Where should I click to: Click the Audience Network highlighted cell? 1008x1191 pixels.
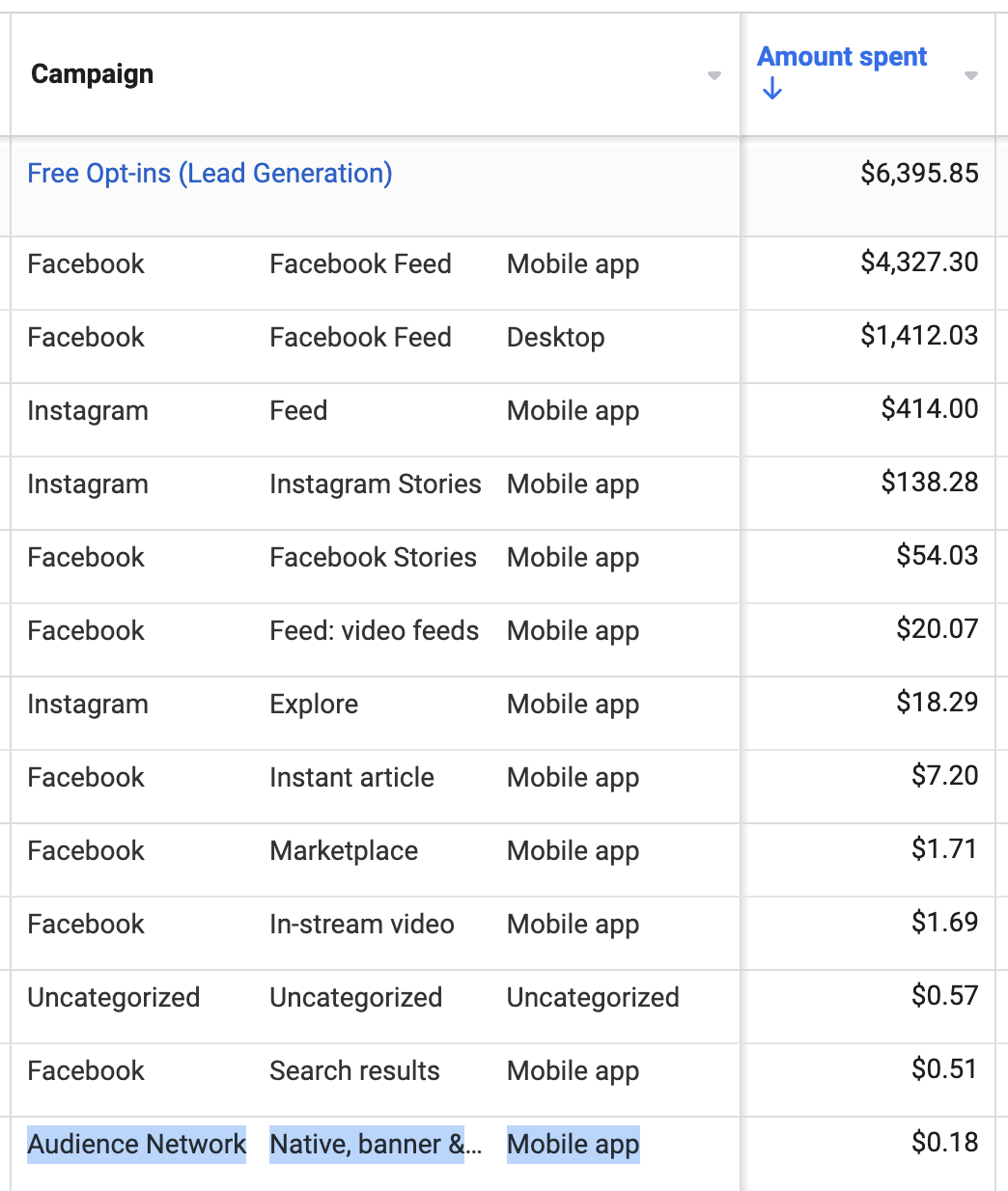click(x=137, y=1144)
